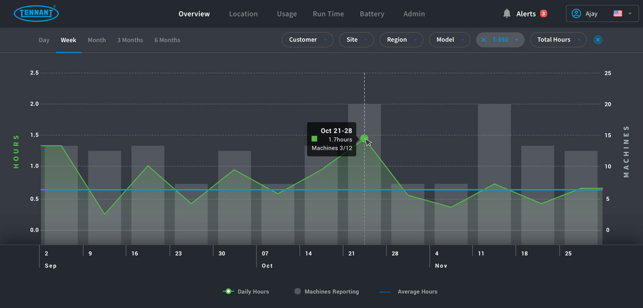Open the Site filter dropdown
Viewport: 643px width, 308px height.
coord(356,40)
